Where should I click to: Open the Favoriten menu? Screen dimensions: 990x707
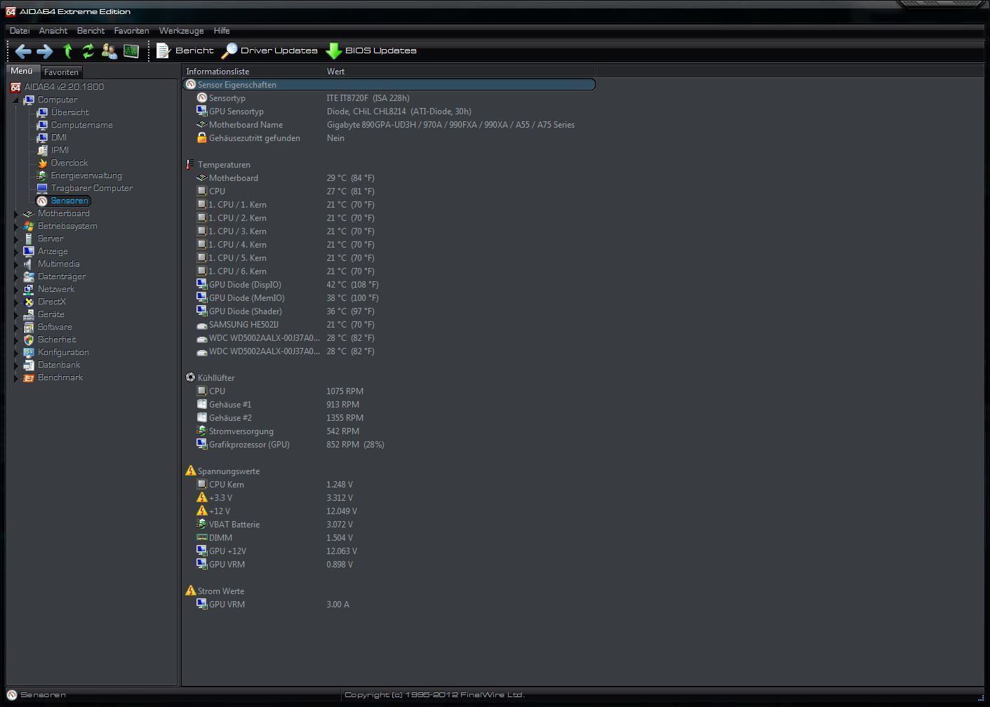coord(131,31)
